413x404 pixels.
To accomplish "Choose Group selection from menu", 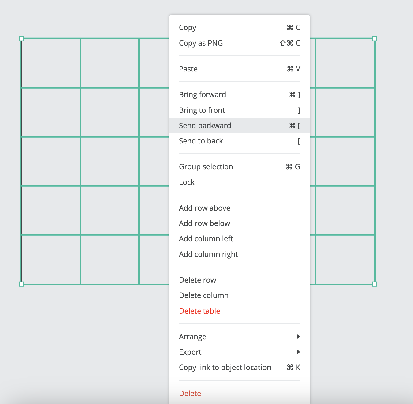I will [x=240, y=167].
